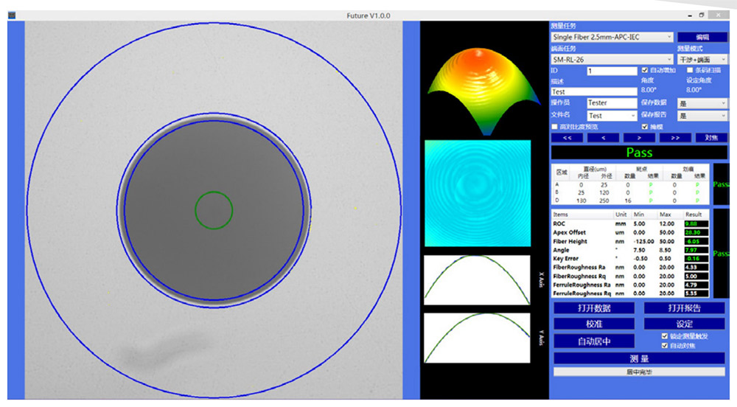Toggle the 自动增加 checkbox
Screen dimensions: 737x407
[645, 70]
